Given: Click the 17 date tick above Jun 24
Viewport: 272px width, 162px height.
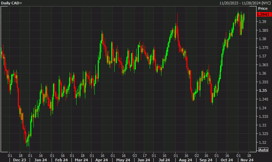Looking at the screenshot, I should pos(145,156).
